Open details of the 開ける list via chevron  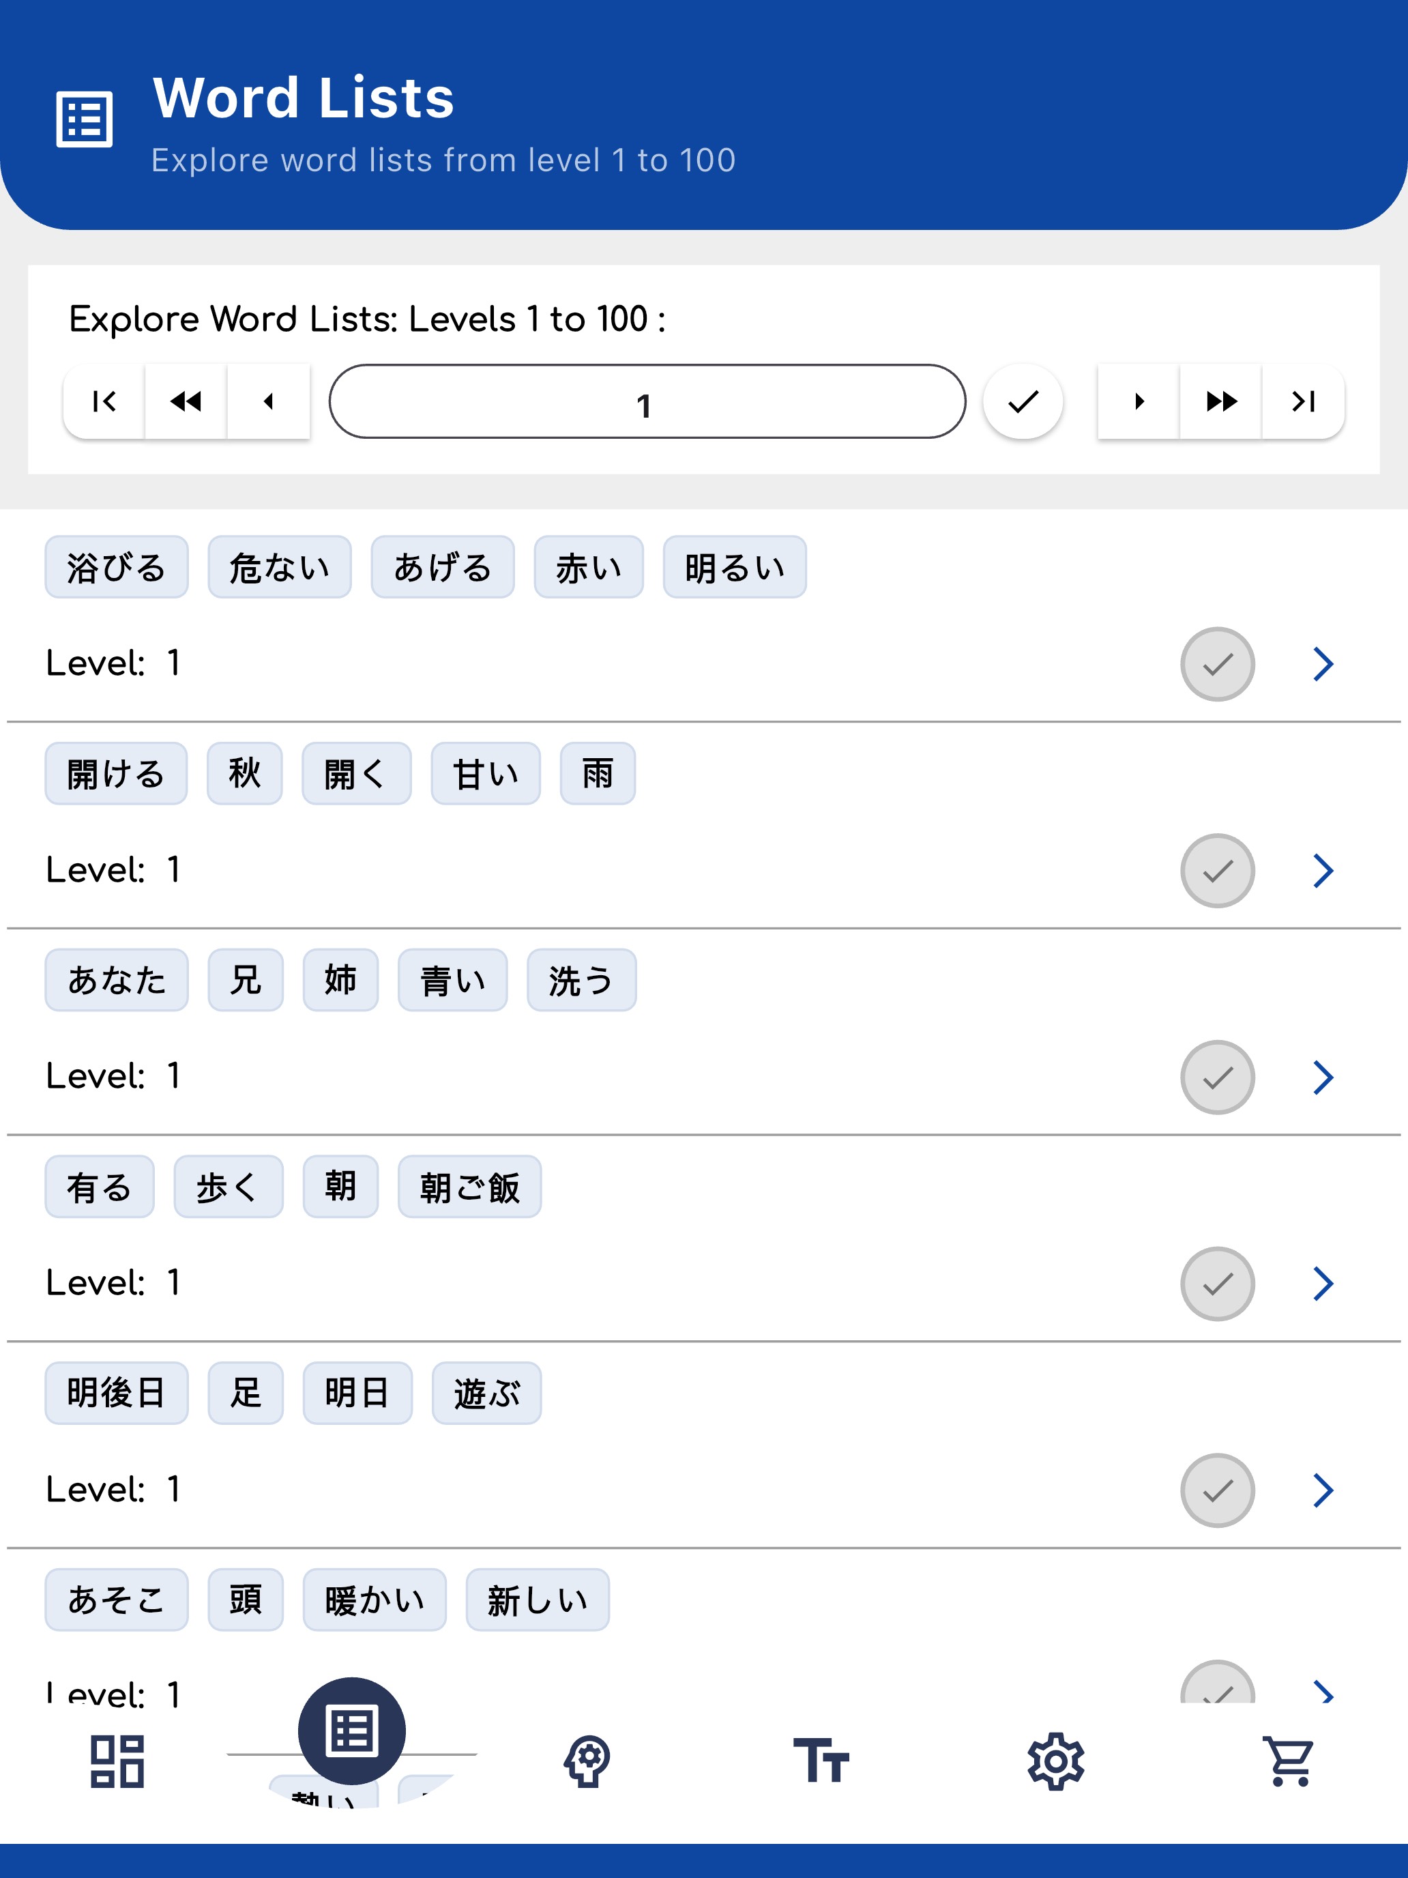click(x=1322, y=870)
